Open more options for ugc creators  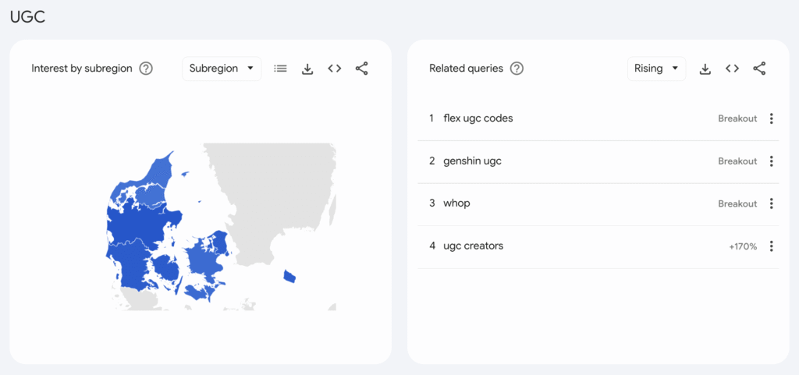(x=772, y=246)
